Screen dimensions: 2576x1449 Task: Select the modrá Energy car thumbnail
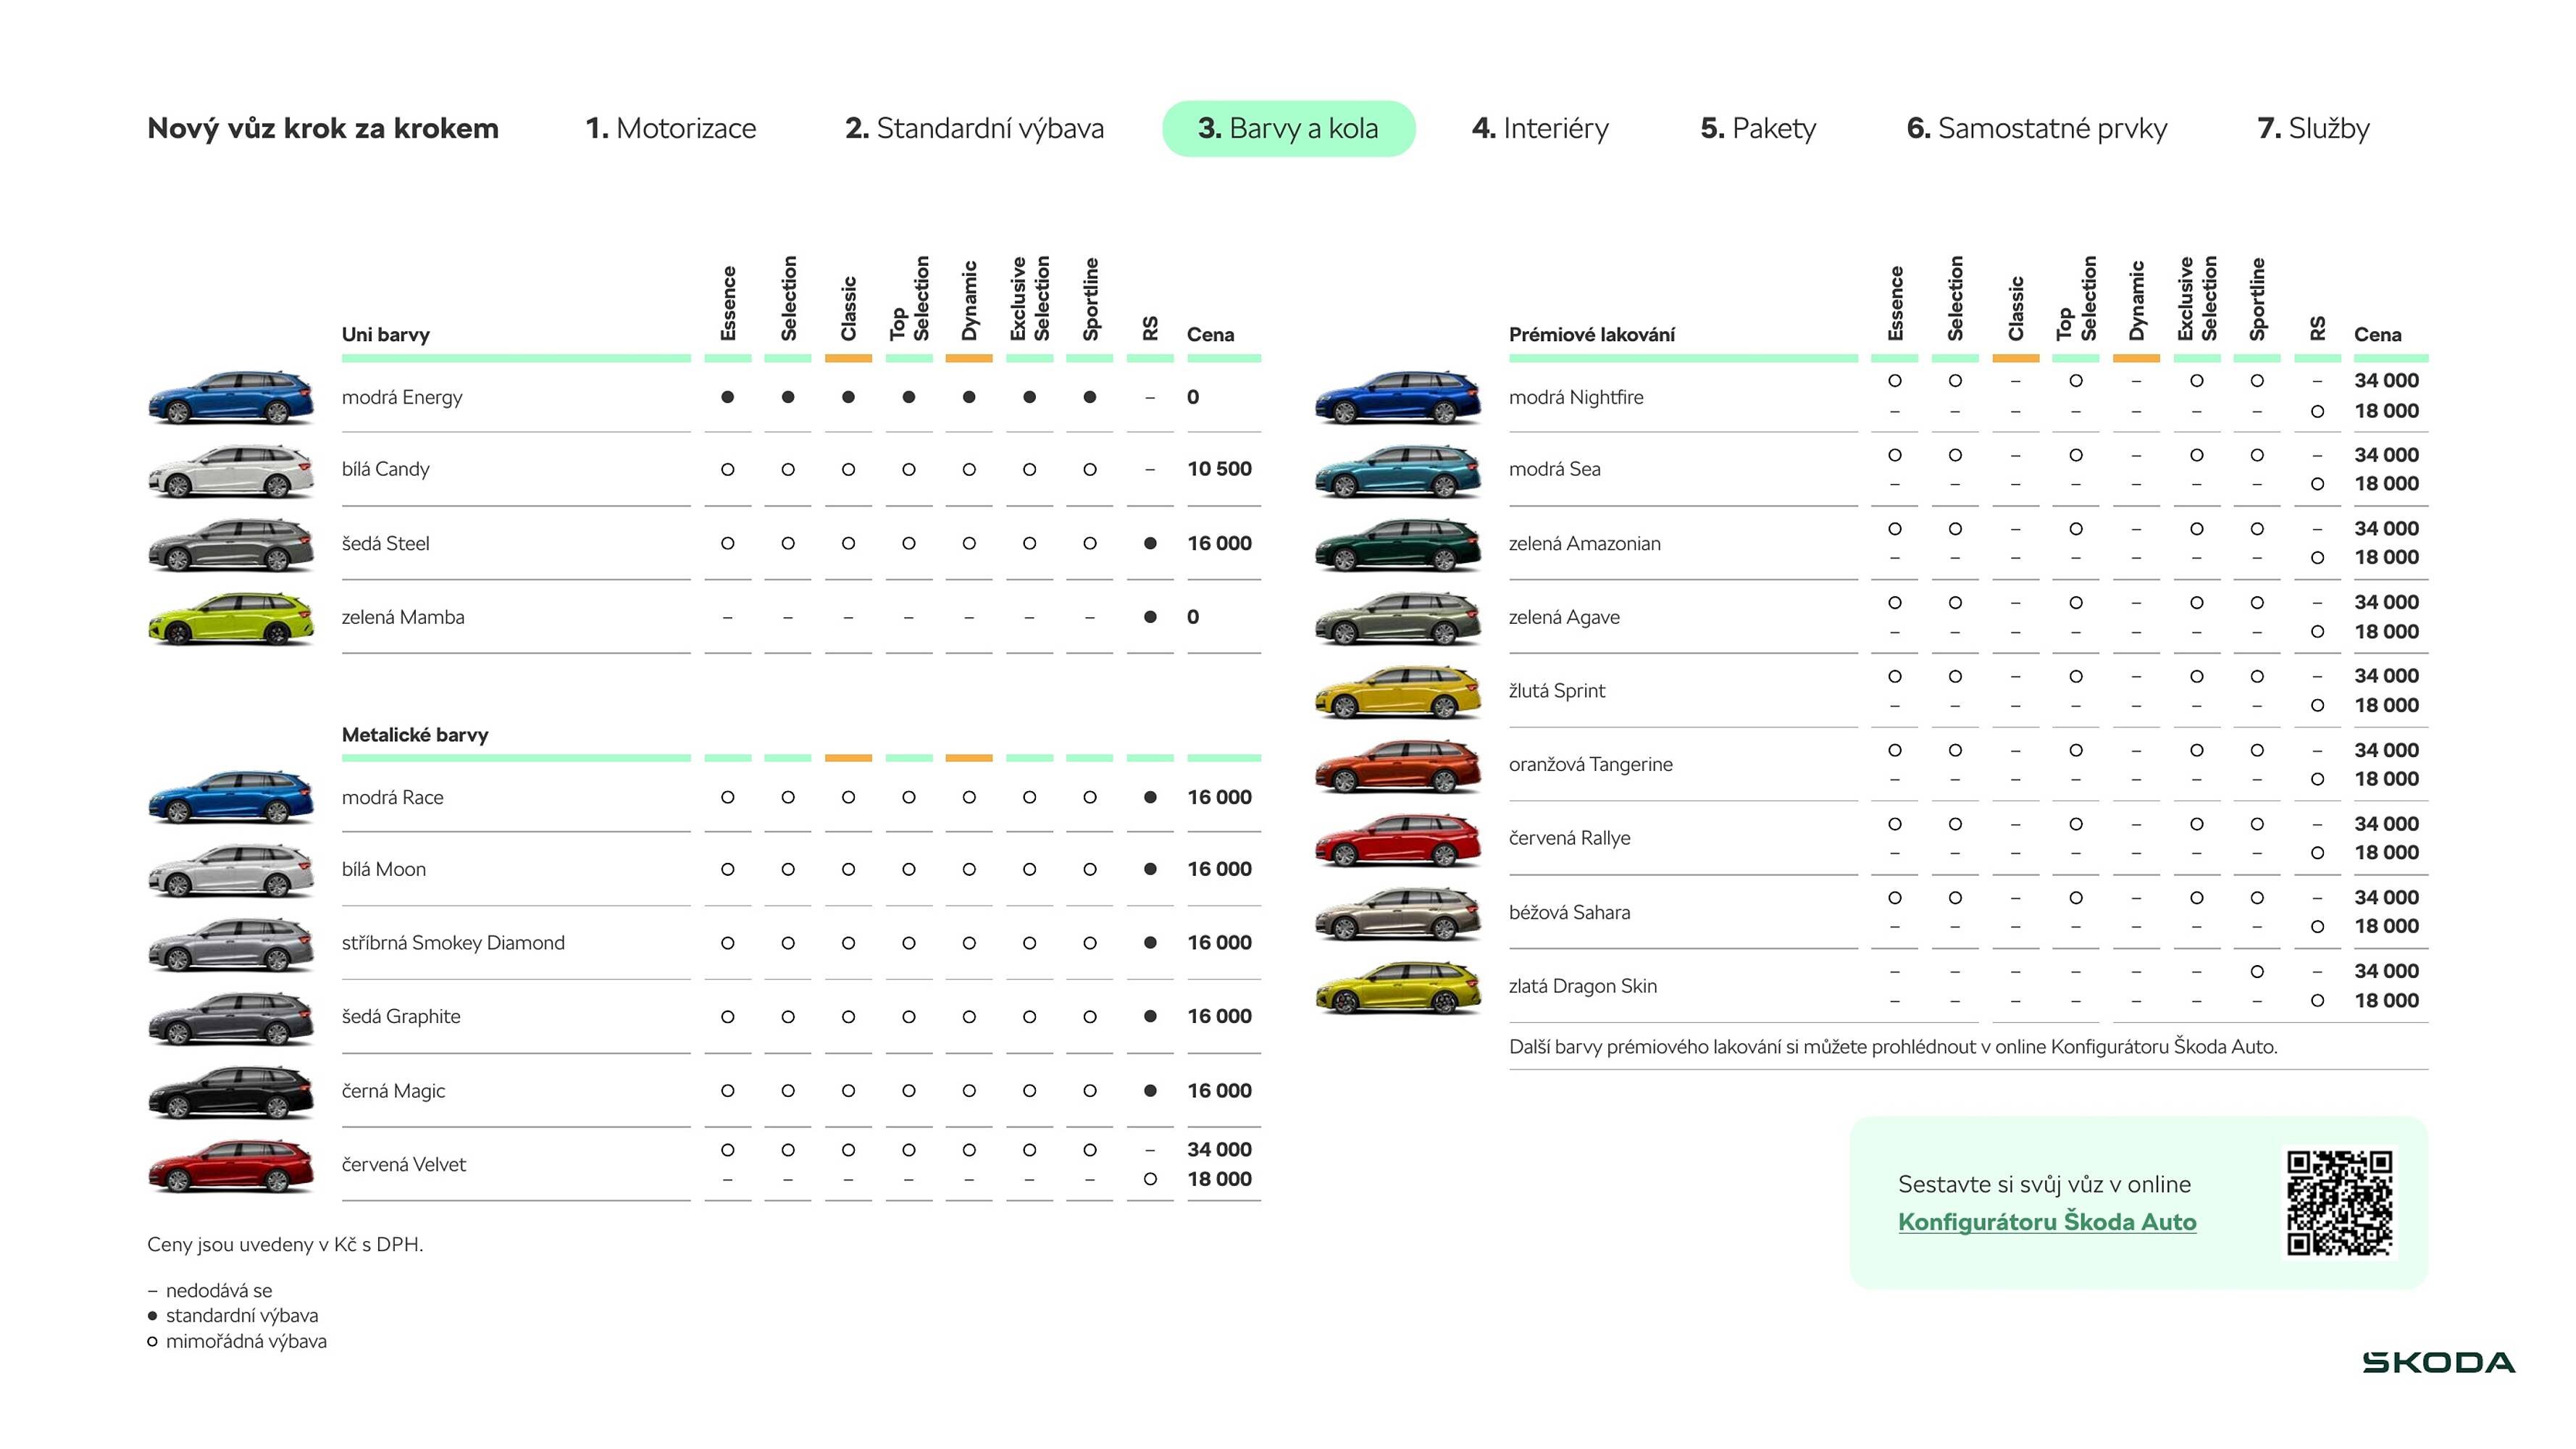(x=230, y=397)
